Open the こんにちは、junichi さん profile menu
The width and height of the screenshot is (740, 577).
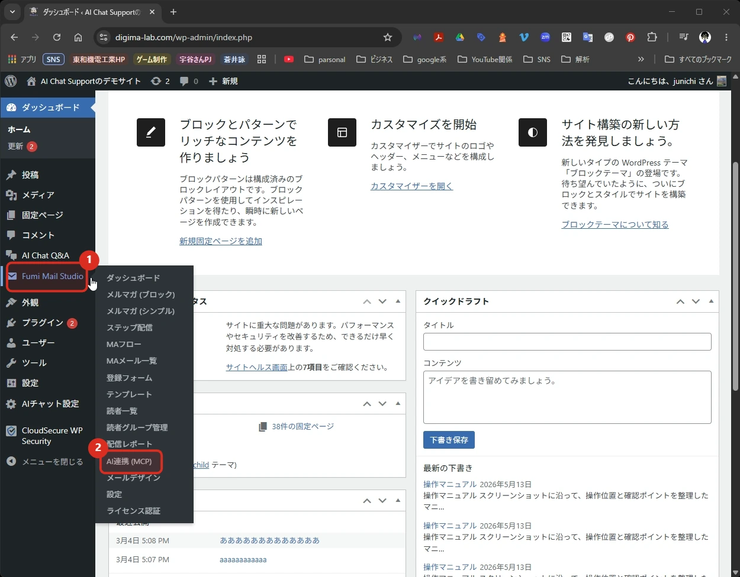pyautogui.click(x=677, y=81)
